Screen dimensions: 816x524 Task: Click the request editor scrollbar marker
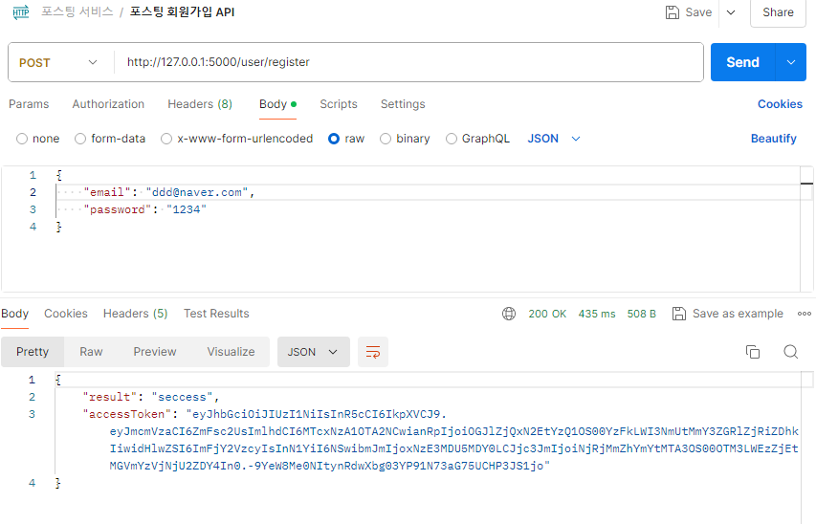click(x=806, y=184)
